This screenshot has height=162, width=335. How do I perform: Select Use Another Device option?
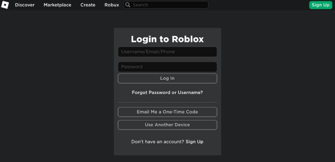point(167,125)
